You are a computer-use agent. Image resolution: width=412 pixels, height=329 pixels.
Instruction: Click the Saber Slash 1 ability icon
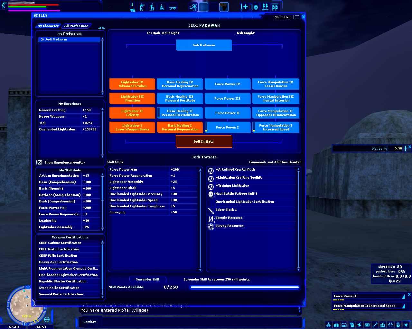coord(211,211)
